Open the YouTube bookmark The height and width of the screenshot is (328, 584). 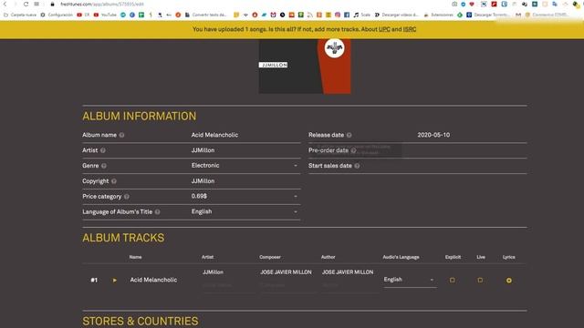click(105, 15)
